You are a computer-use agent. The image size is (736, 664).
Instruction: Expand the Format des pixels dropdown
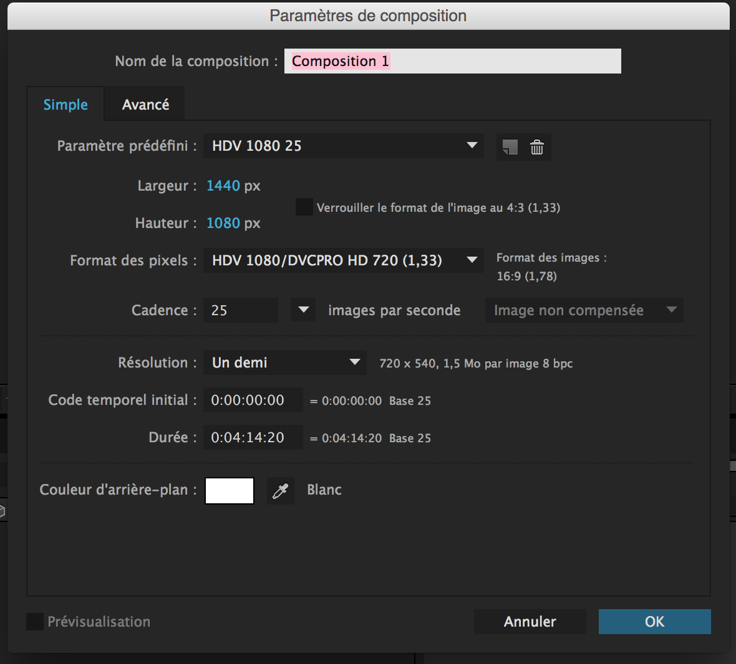(x=343, y=260)
